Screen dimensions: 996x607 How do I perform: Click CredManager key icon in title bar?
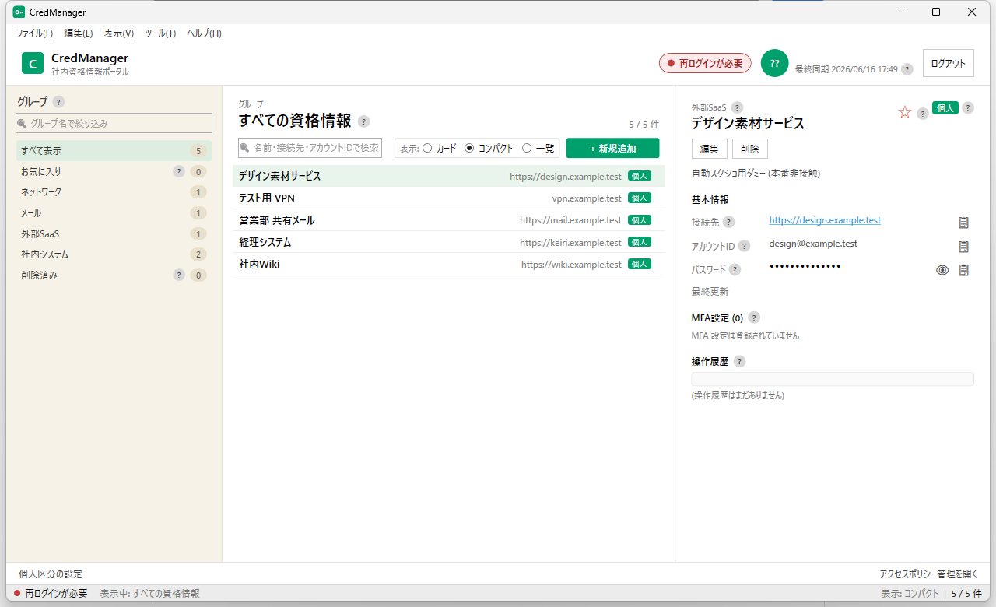tap(19, 12)
